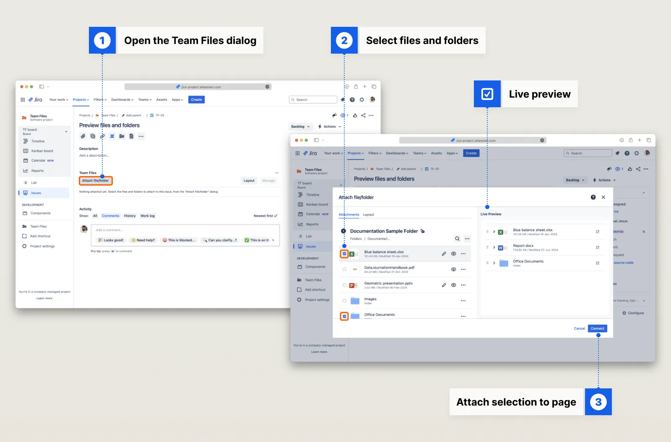Expand Report.docx in Live Preview
671x442 pixels.
point(494,247)
